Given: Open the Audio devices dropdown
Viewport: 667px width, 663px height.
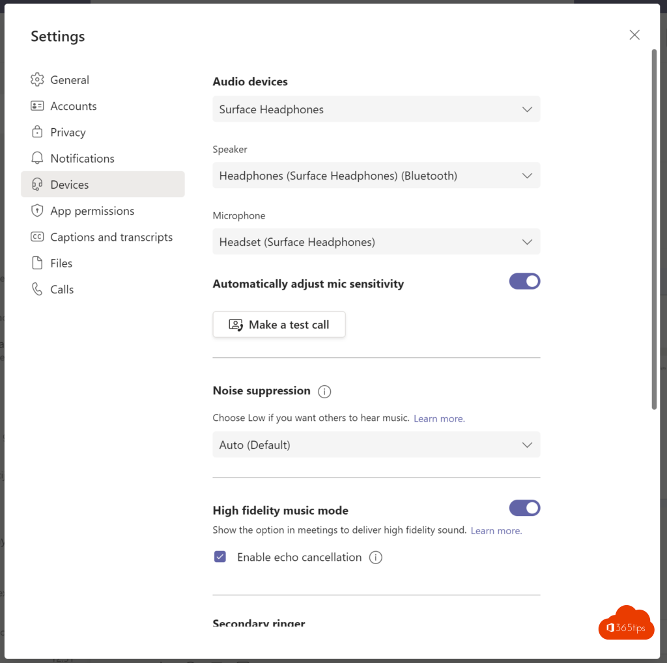Looking at the screenshot, I should (x=376, y=109).
